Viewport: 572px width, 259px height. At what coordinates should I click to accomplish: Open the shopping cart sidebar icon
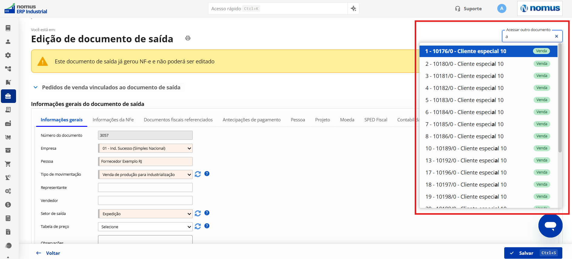[8, 164]
